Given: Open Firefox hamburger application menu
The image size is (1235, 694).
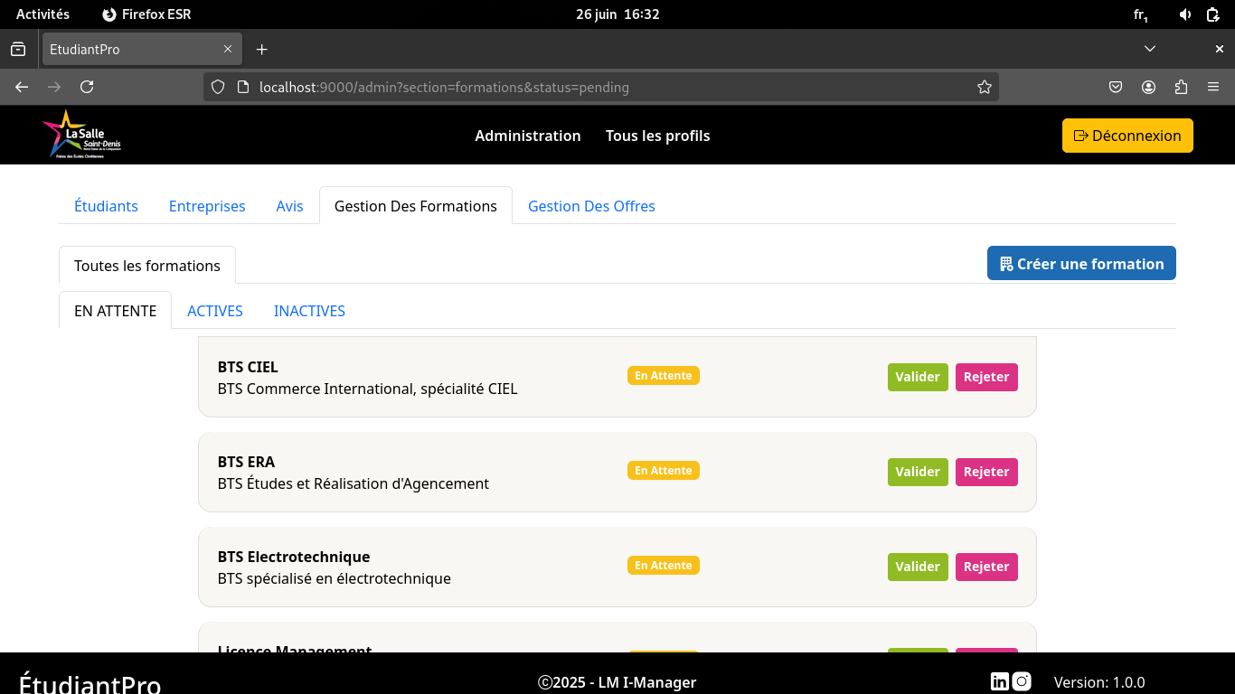Looking at the screenshot, I should pos(1213,88).
